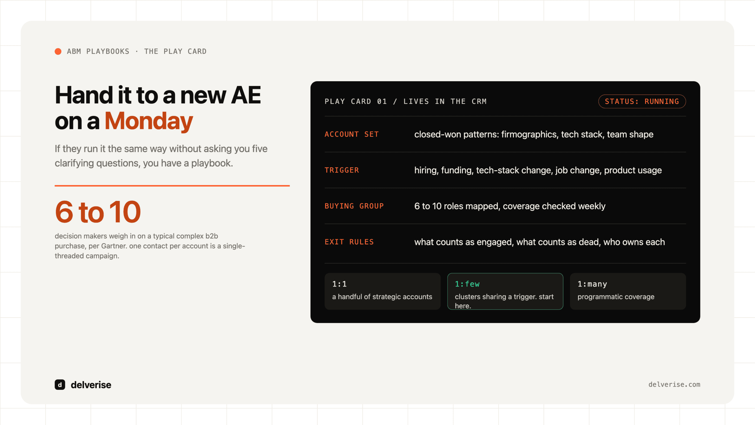Click the closed-won patterns description text

coord(534,134)
